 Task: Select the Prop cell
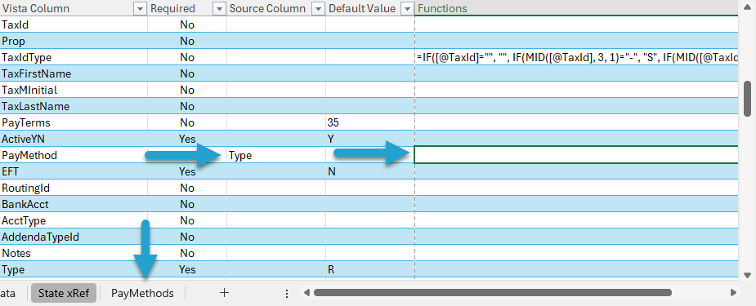pyautogui.click(x=74, y=41)
